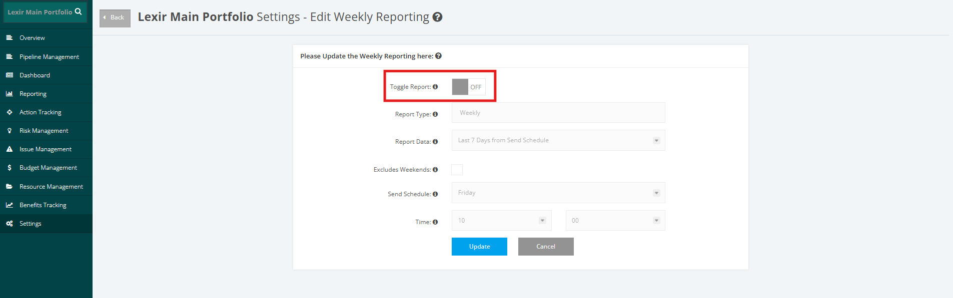This screenshot has height=298, width=953.
Task: Open the minutes dropdown showing 00
Action: pyautogui.click(x=615, y=220)
